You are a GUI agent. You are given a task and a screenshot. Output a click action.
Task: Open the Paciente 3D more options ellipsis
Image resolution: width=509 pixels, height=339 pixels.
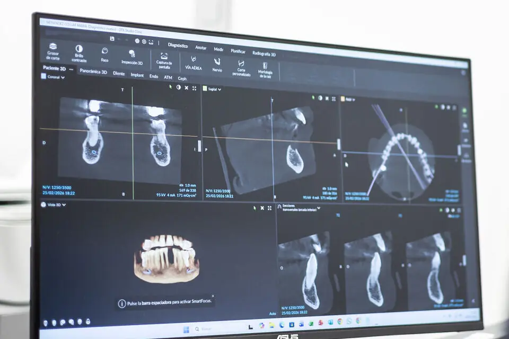tap(72, 69)
